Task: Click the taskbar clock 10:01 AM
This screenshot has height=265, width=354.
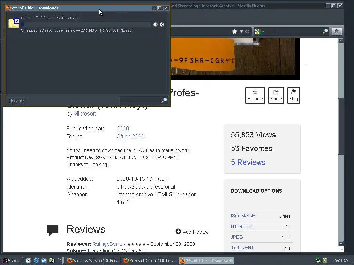Action: tap(341, 261)
